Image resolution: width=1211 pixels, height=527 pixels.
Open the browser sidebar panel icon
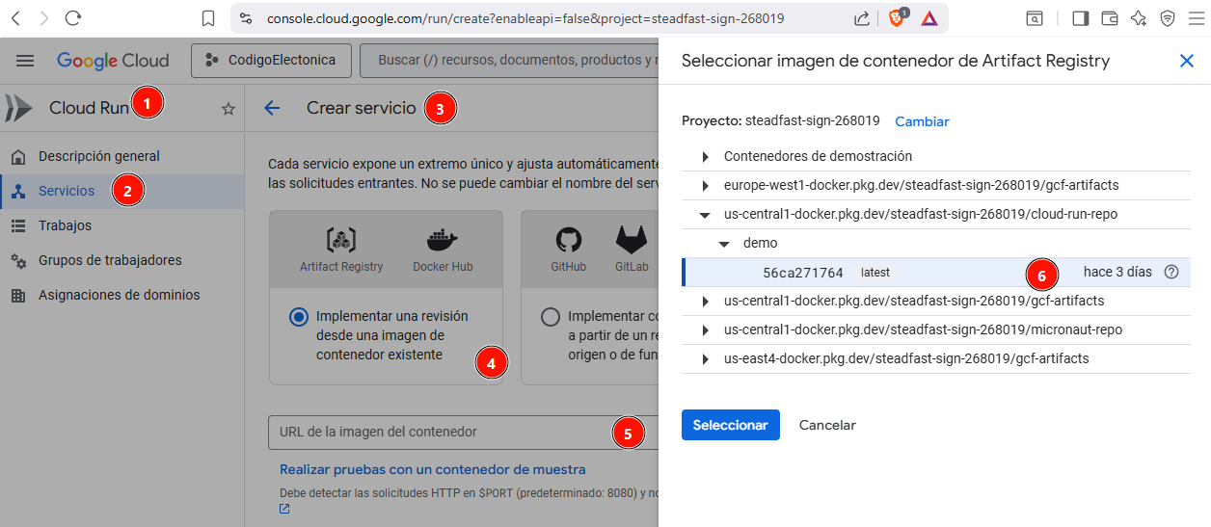[1080, 17]
